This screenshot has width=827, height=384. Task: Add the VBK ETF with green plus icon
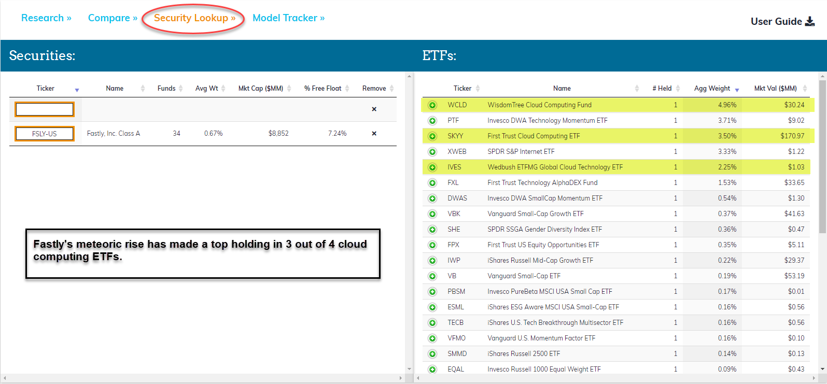(x=432, y=214)
